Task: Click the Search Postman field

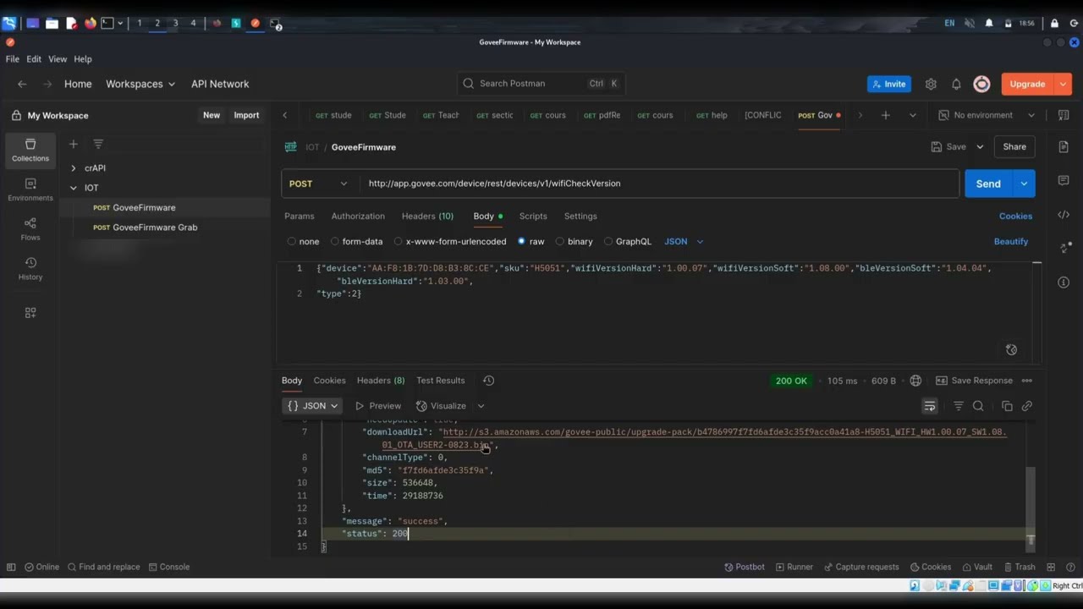Action: (x=541, y=84)
